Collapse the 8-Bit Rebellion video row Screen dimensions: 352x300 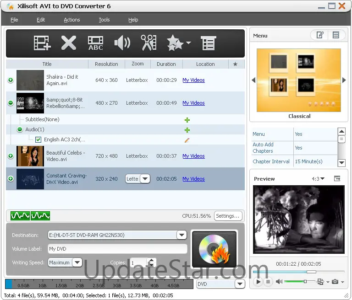[x=11, y=103]
